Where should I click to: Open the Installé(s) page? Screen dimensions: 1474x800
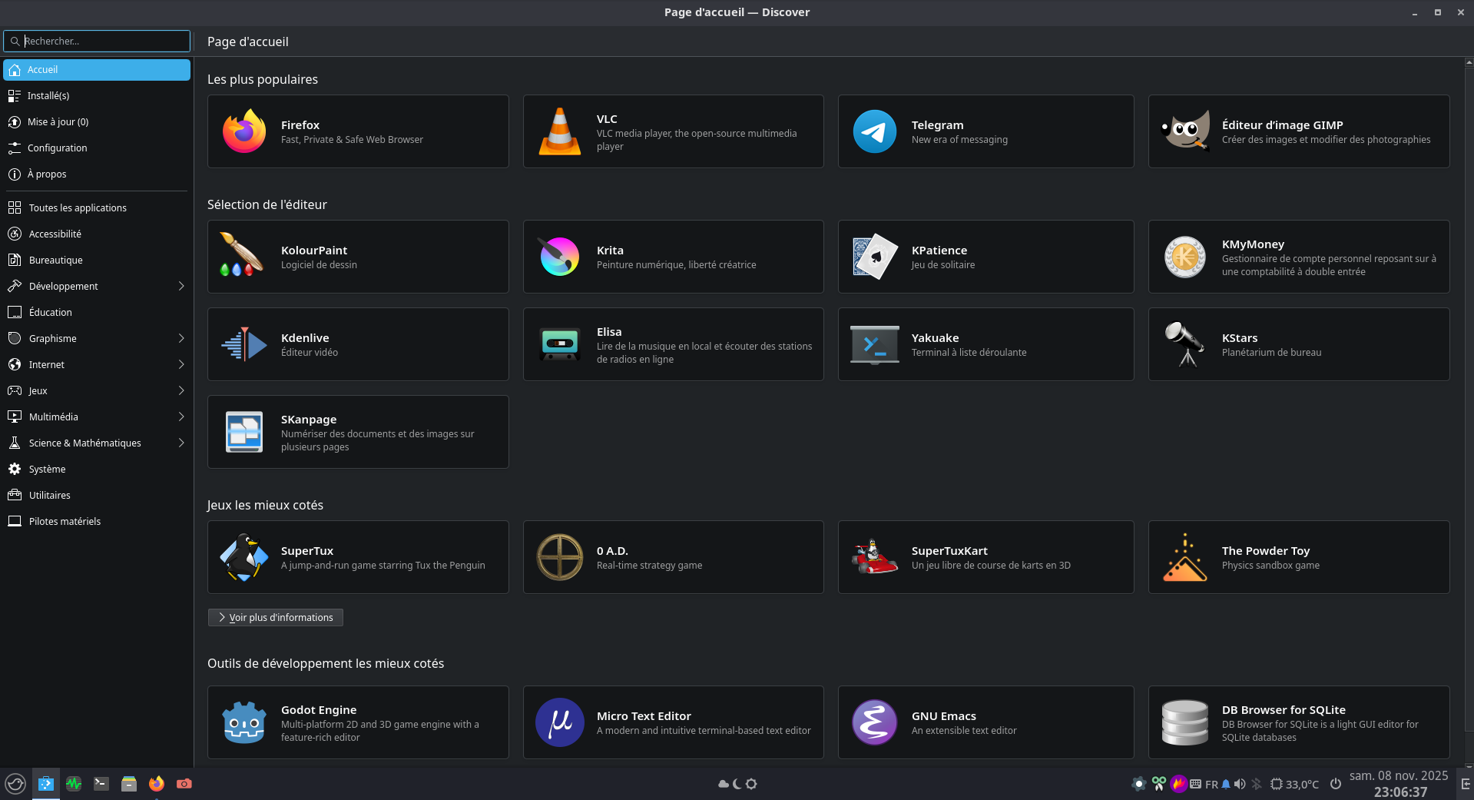click(x=48, y=96)
